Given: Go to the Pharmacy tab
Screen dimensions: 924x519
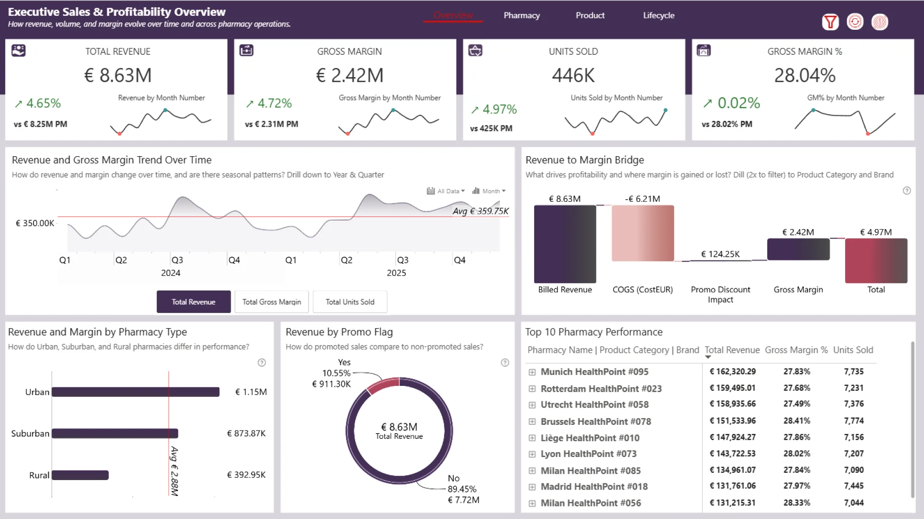Looking at the screenshot, I should coord(521,15).
